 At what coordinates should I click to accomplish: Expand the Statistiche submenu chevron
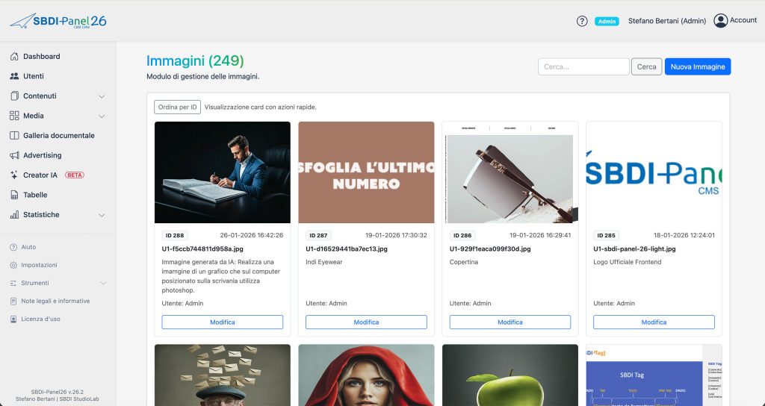click(102, 215)
